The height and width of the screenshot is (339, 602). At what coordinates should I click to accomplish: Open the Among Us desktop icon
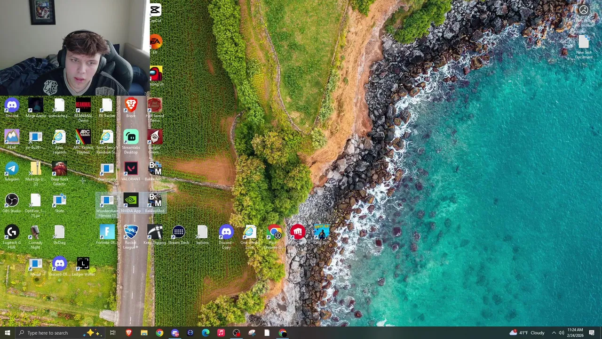156,76
